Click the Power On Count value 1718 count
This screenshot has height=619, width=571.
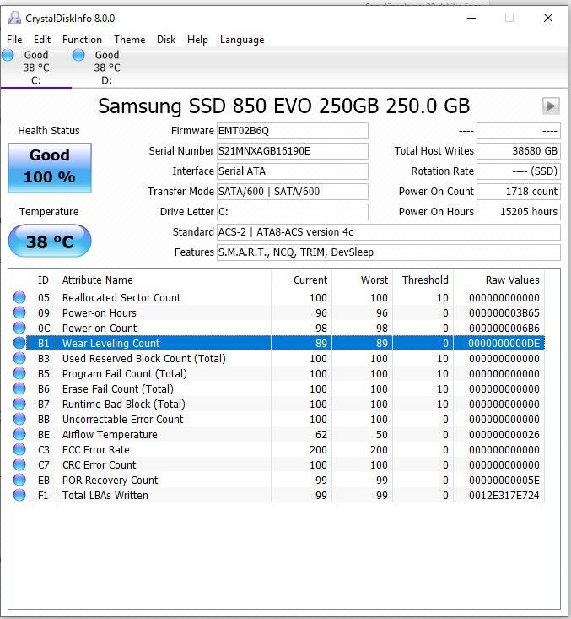tap(519, 192)
